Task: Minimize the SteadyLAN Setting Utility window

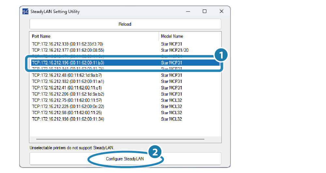Action: (x=188, y=11)
